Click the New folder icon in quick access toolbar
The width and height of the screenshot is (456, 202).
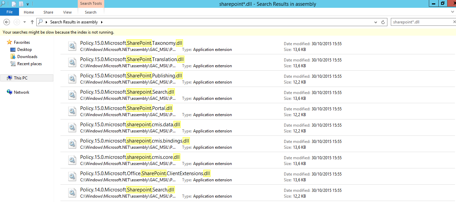tap(21, 4)
